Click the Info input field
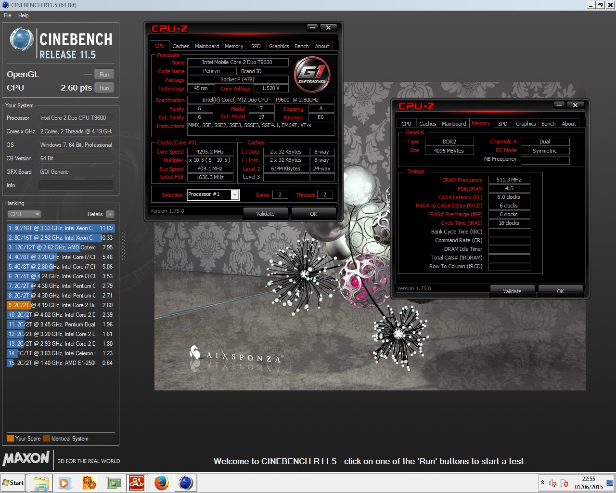The height and width of the screenshot is (493, 616). (76, 185)
